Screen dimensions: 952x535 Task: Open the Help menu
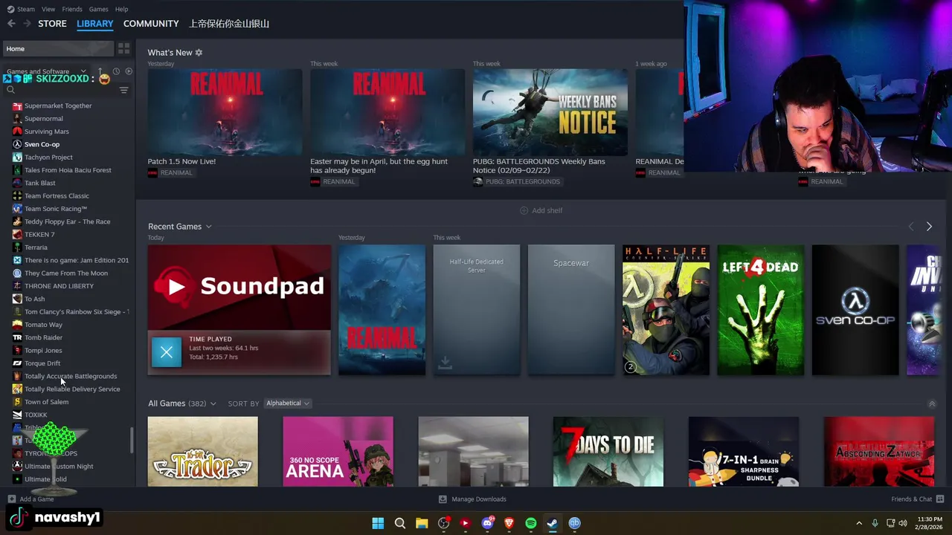pyautogui.click(x=121, y=9)
